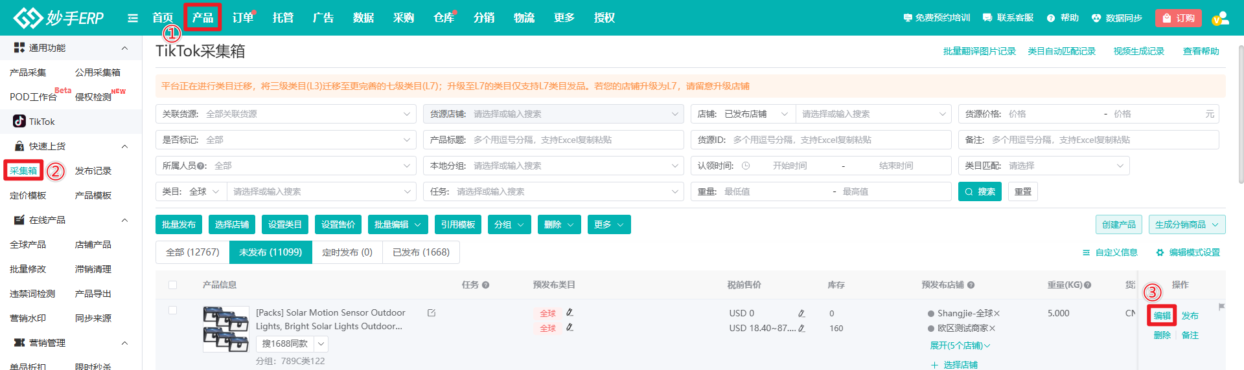Tick the Solar Motion Sensor product checkbox
This screenshot has height=370, width=1244.
172,310
